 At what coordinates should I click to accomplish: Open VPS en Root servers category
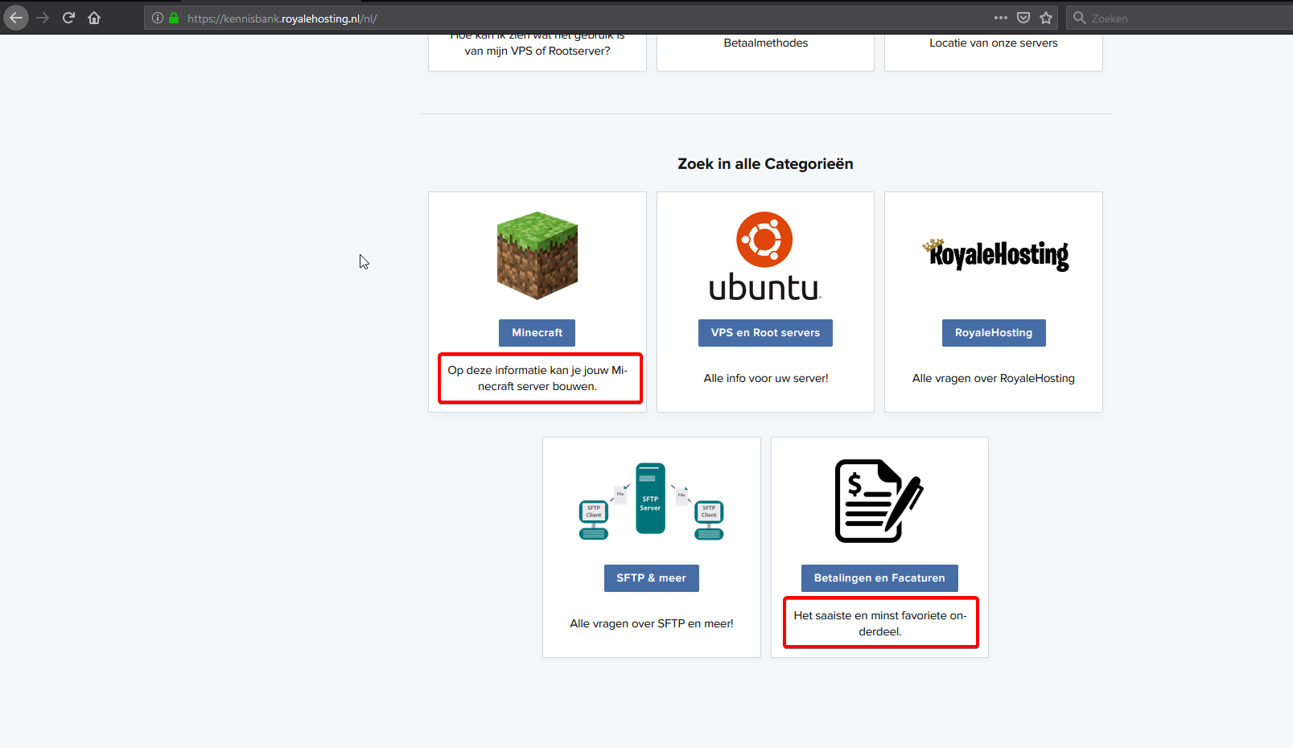point(765,333)
